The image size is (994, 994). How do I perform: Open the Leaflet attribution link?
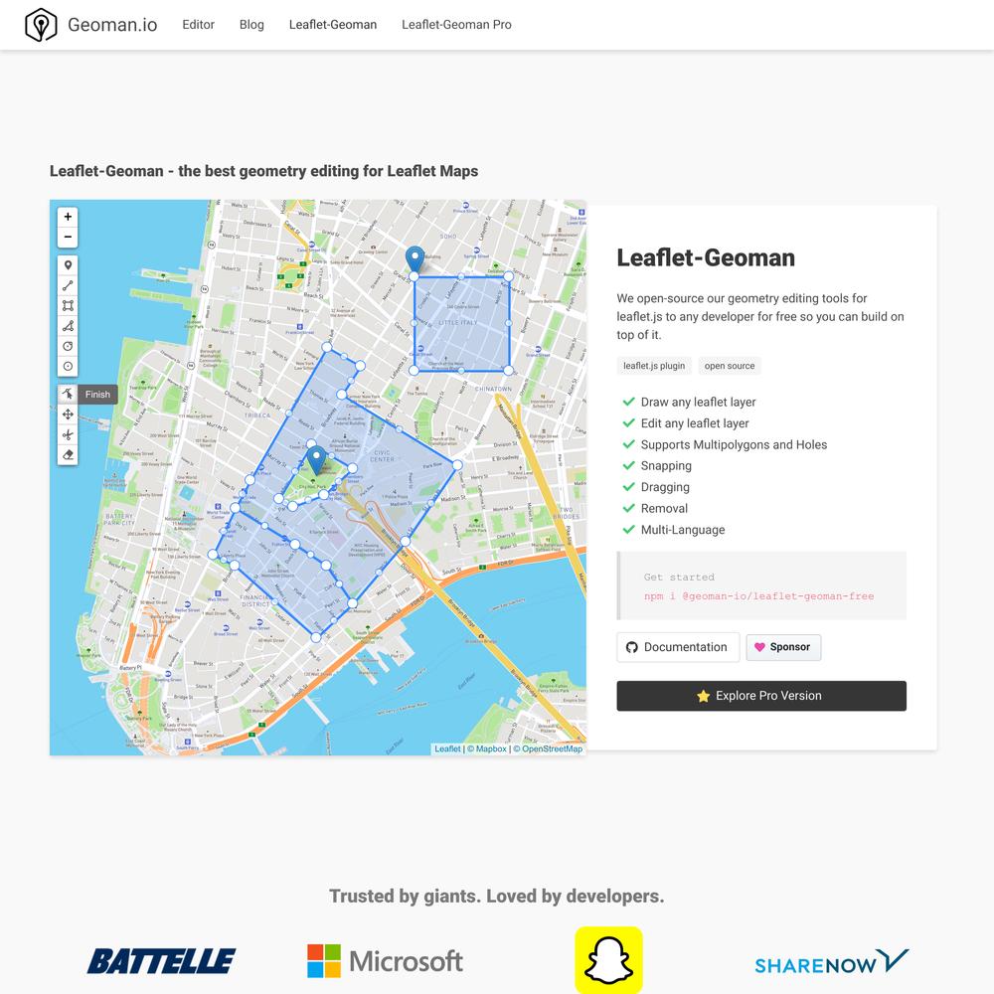click(x=447, y=748)
